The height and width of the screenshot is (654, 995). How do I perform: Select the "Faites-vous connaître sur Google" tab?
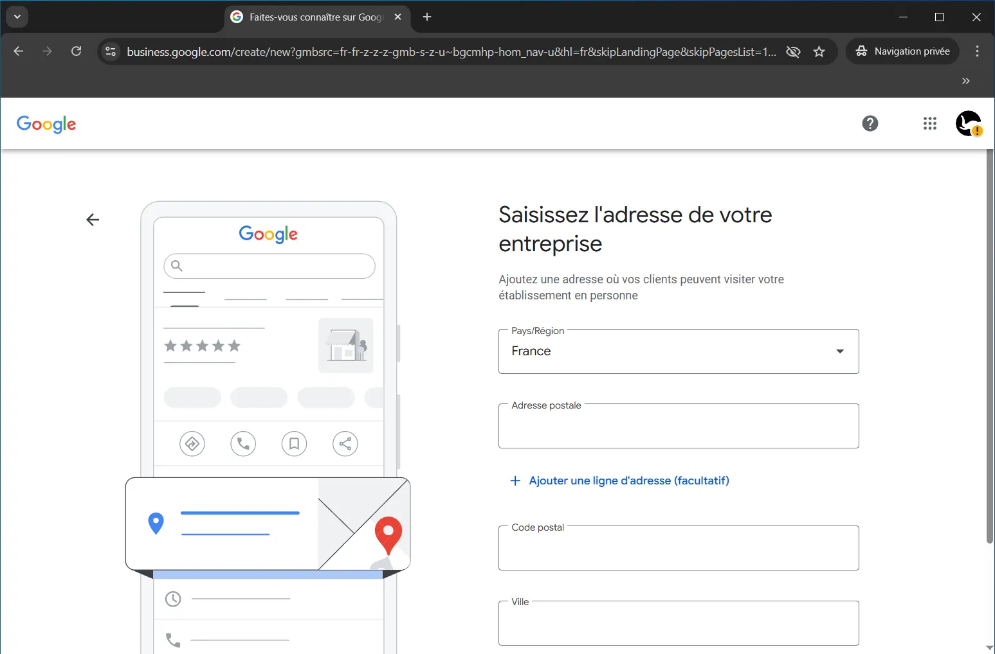309,17
